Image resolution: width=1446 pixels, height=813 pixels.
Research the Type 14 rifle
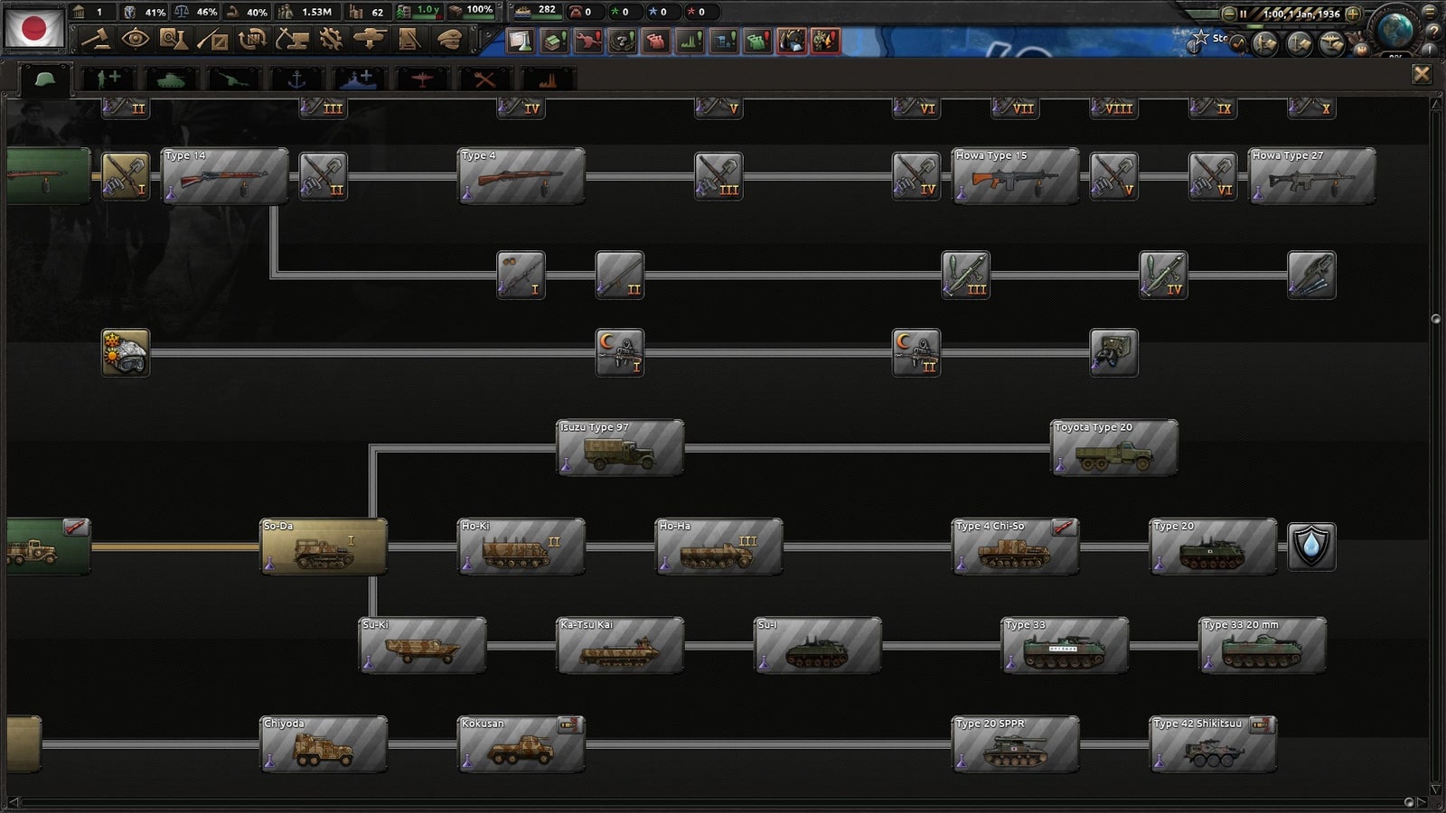point(223,177)
